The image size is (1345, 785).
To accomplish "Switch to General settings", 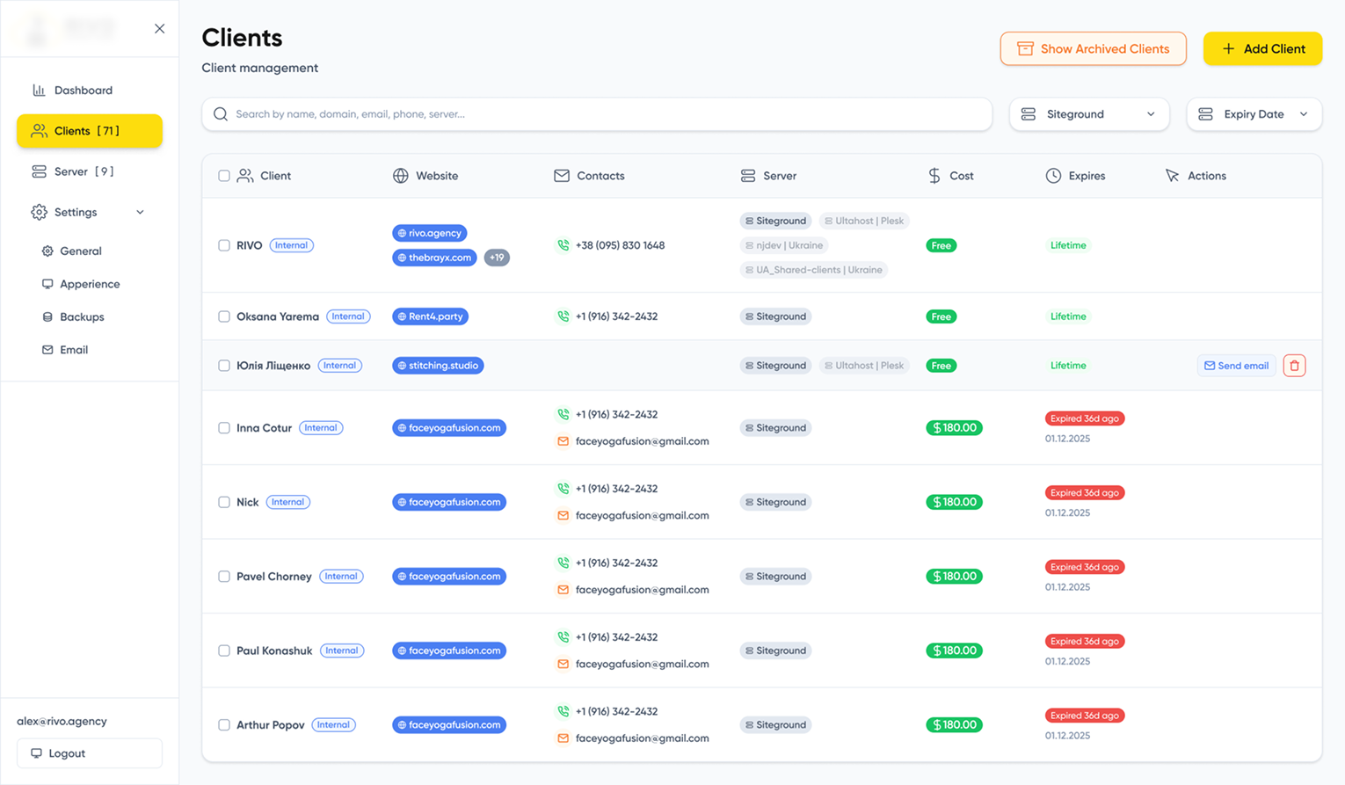I will point(83,251).
